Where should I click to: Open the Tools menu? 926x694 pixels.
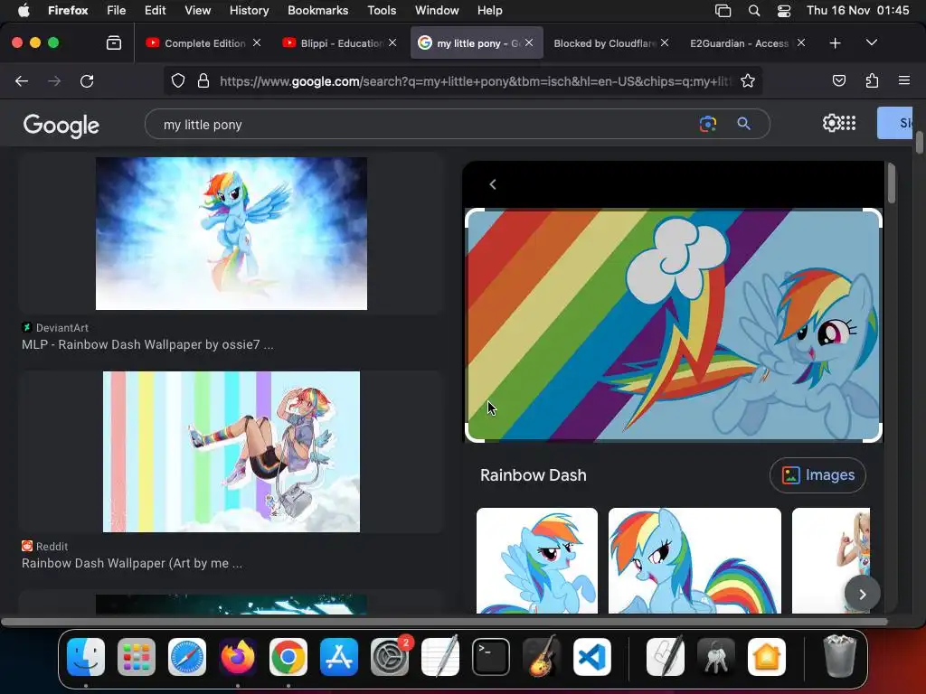tap(382, 10)
